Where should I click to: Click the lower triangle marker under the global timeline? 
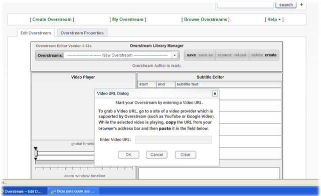tap(36, 159)
